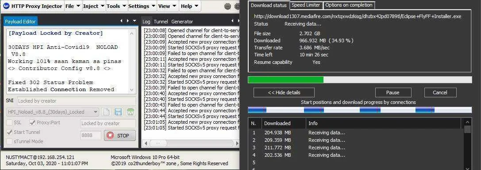Screen dimensions: 481x170
Task: Open the Tools menu dropdown
Action: [x=116, y=6]
